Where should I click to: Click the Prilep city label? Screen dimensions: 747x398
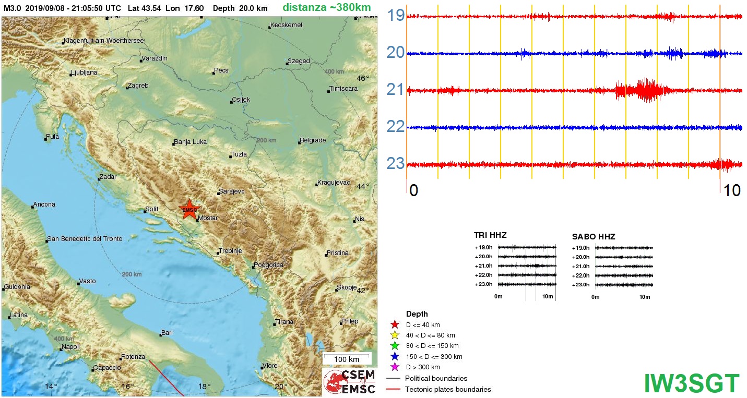point(350,321)
